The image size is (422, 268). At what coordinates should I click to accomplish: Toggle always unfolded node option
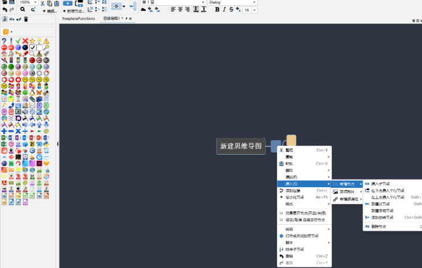[x=304, y=213]
